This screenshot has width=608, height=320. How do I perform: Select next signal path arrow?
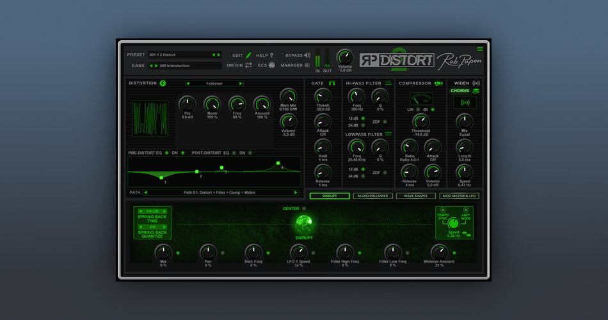pos(296,193)
